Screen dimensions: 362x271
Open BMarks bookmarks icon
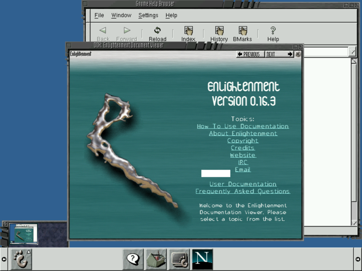(243, 33)
